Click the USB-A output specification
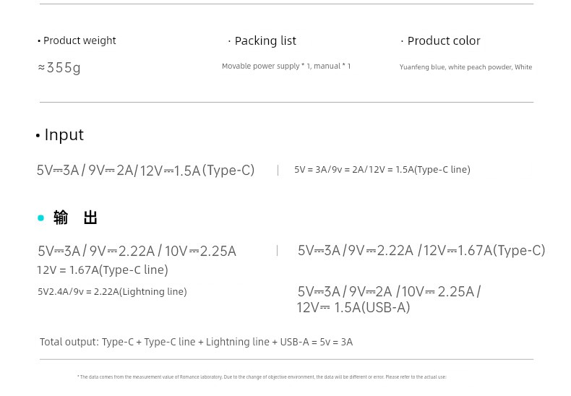 point(389,300)
